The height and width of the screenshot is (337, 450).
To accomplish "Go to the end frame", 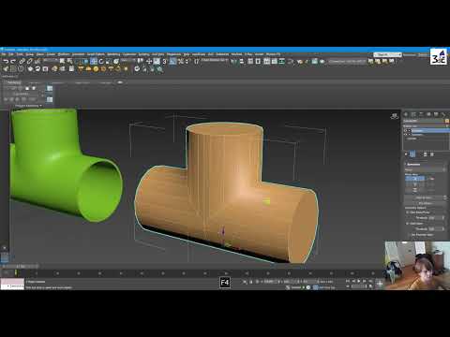I will click(370, 281).
